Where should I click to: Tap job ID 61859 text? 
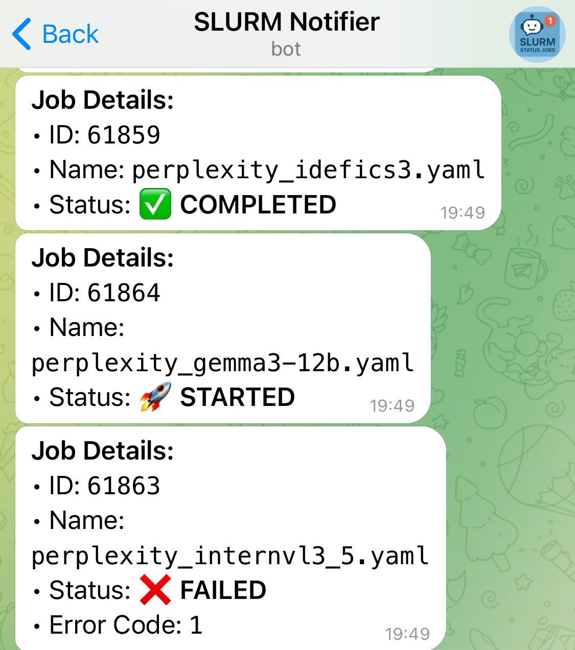click(123, 135)
